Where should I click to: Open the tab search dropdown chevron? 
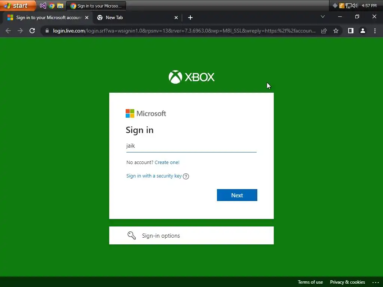click(x=323, y=16)
